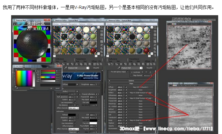Click Roughness map None button

140,90
